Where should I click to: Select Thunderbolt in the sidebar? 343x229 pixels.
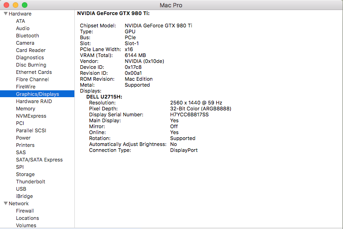tap(31, 182)
